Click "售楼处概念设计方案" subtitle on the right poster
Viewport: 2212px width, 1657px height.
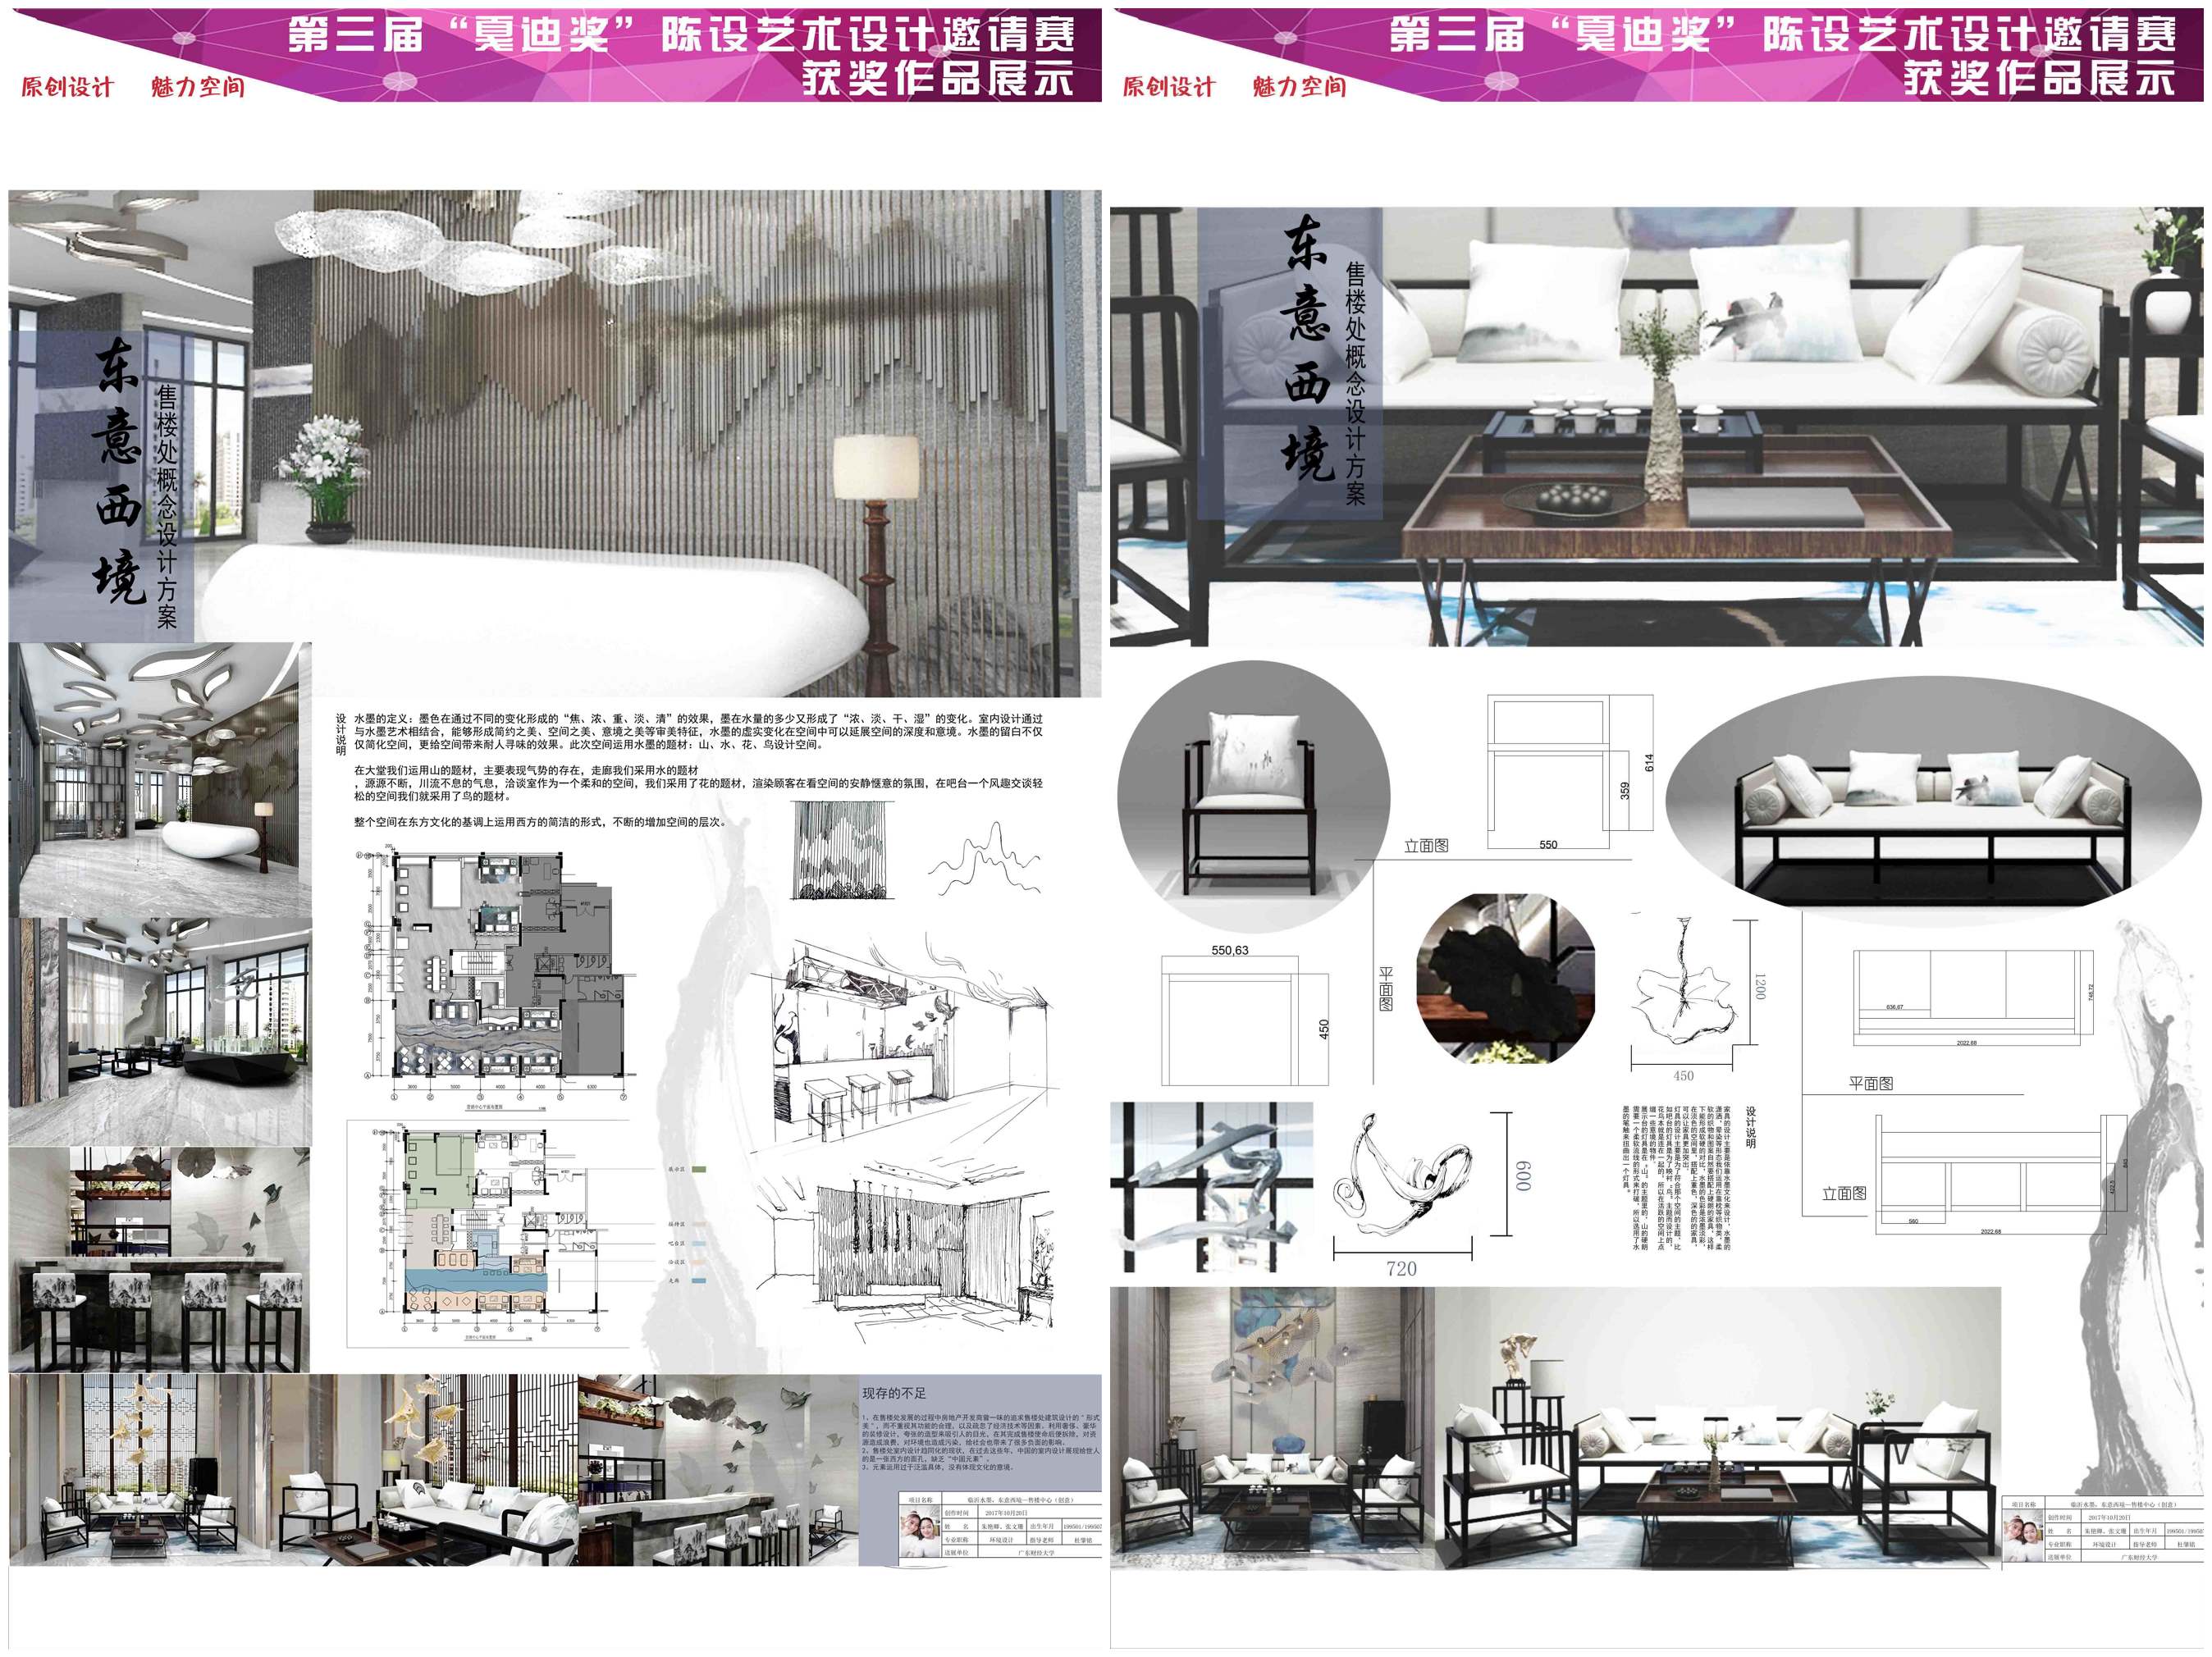(1354, 383)
